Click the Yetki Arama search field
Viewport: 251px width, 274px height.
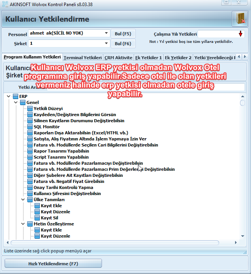coord(146,87)
